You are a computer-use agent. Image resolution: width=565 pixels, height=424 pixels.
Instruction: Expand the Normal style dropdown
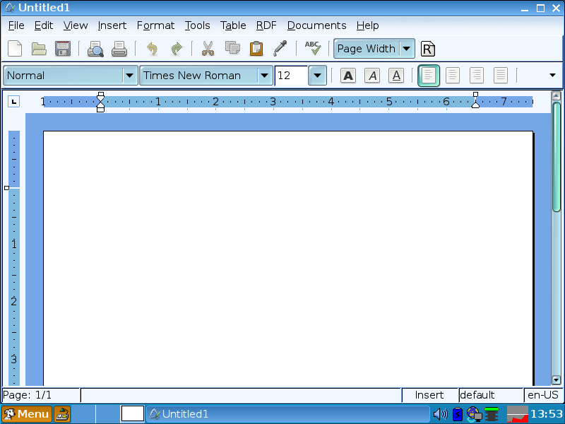coord(129,76)
